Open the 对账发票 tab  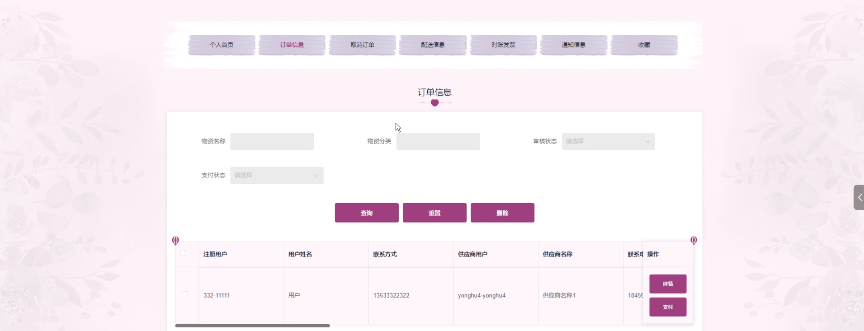(503, 45)
